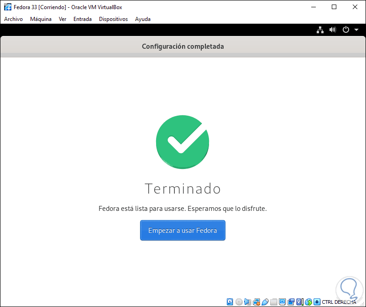The image size is (366, 307).
Task: Minimize the VirtualBox window
Action: coord(314,7)
